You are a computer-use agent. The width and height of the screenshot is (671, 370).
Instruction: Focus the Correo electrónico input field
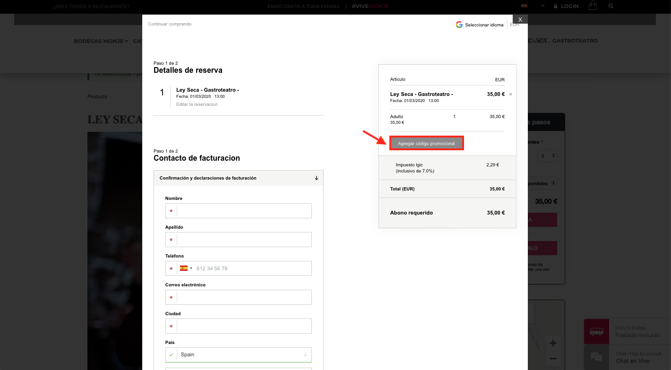(x=239, y=297)
